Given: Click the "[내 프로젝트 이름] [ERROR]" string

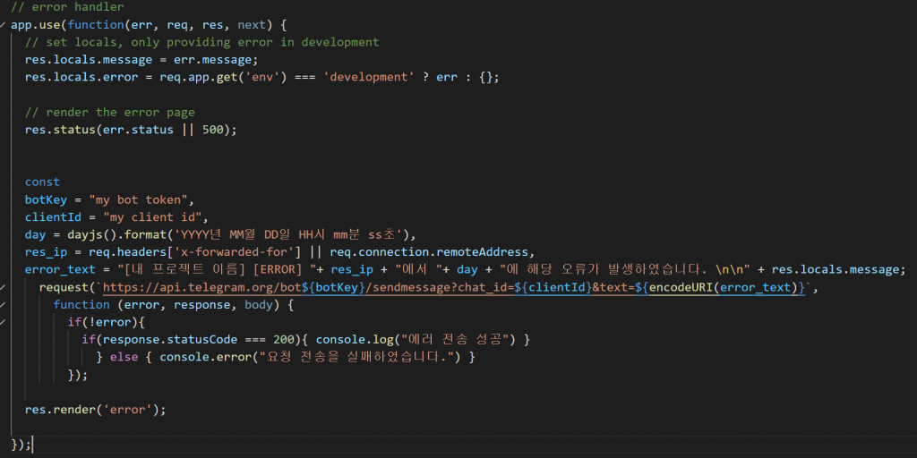Looking at the screenshot, I should [x=217, y=269].
